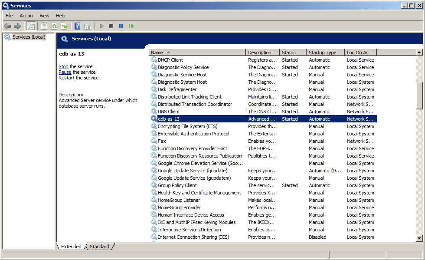
Task: Click the Export List toolbar icon
Action: pyautogui.click(x=64, y=26)
